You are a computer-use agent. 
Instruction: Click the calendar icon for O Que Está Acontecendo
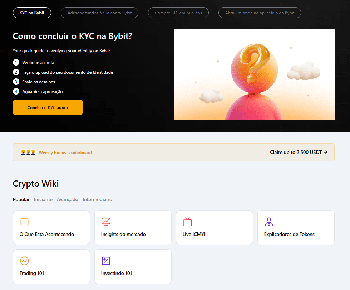[x=24, y=222]
